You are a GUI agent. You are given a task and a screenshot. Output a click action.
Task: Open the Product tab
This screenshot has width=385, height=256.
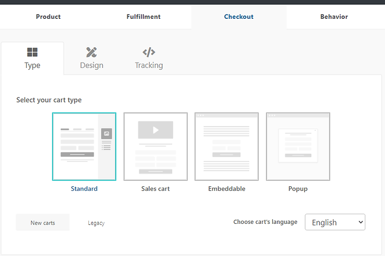point(48,17)
